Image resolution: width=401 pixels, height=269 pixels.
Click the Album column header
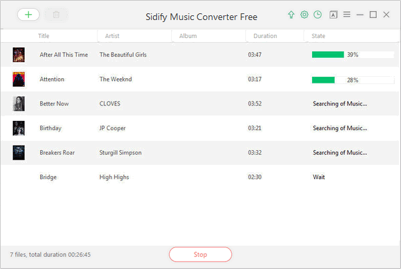point(188,36)
